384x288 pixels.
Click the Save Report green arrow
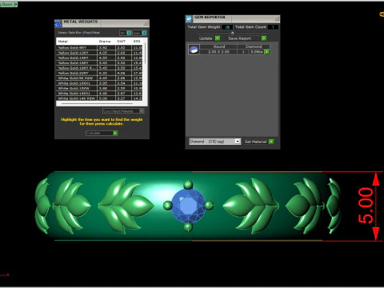pyautogui.click(x=264, y=38)
